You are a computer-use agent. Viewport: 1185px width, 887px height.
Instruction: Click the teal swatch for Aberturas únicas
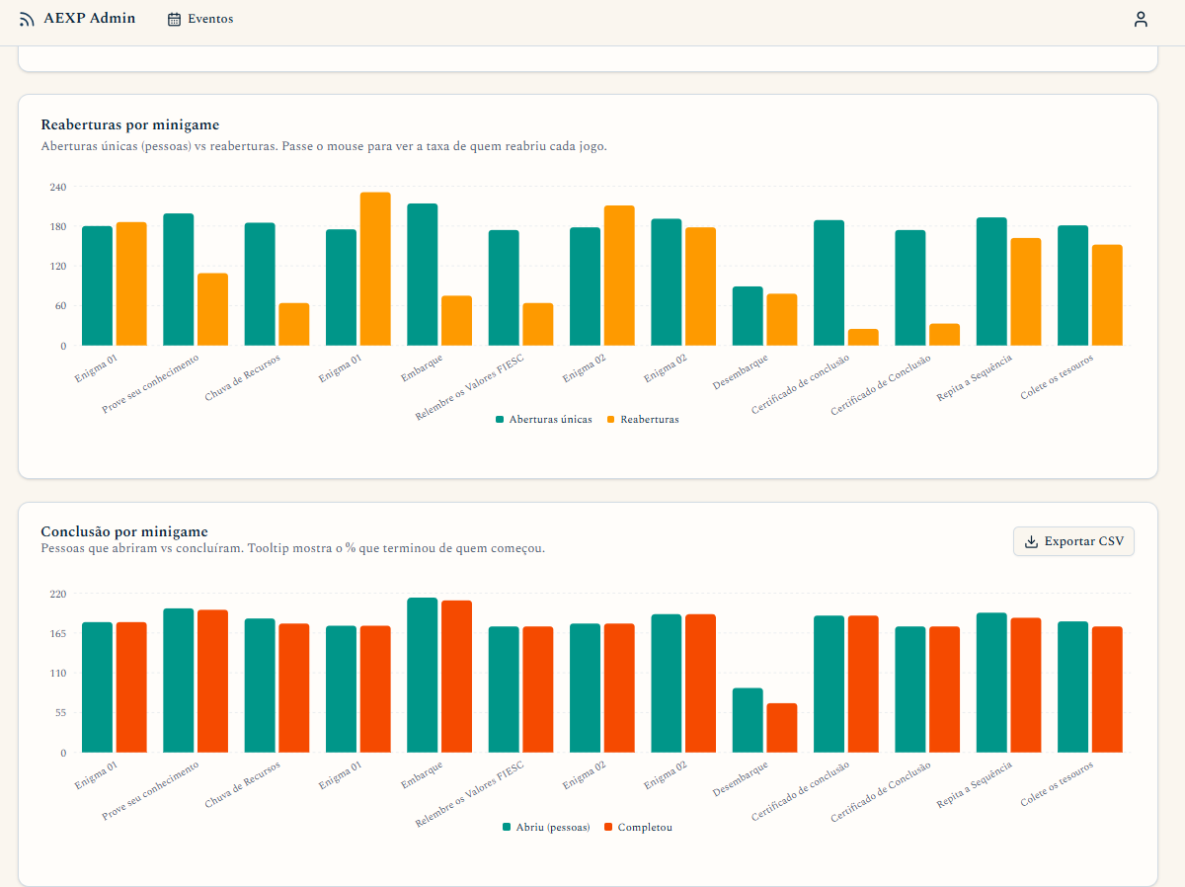tap(500, 420)
